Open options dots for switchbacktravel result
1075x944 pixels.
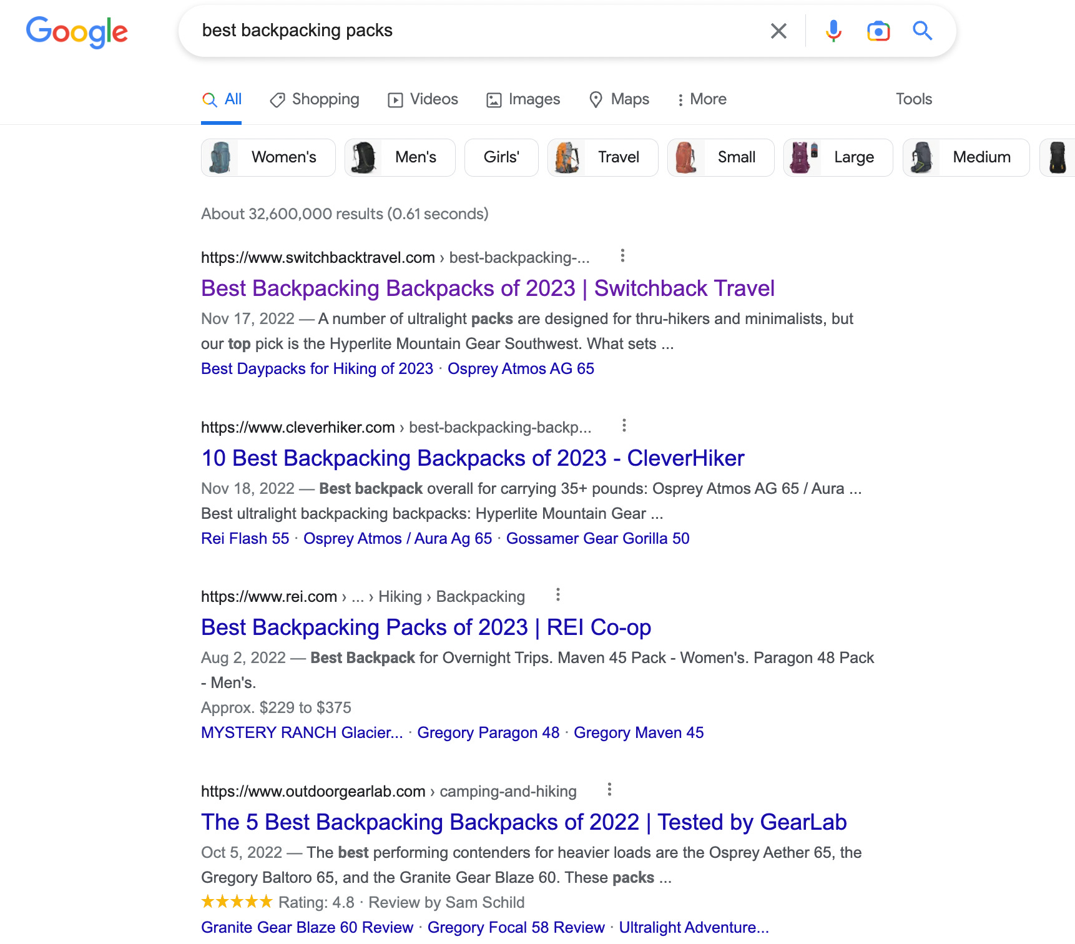coord(622,255)
